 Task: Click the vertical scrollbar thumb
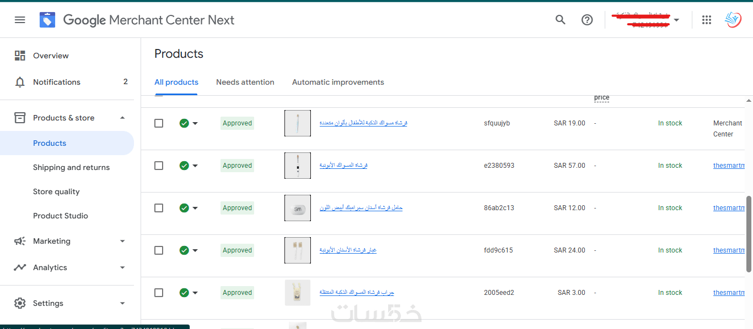pyautogui.click(x=749, y=234)
